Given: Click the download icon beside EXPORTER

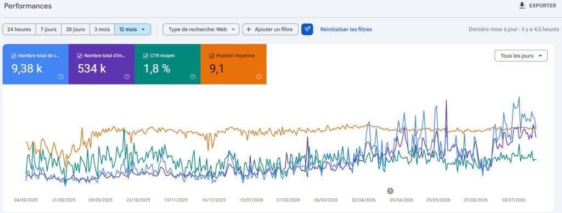Looking at the screenshot, I should click(x=522, y=5).
